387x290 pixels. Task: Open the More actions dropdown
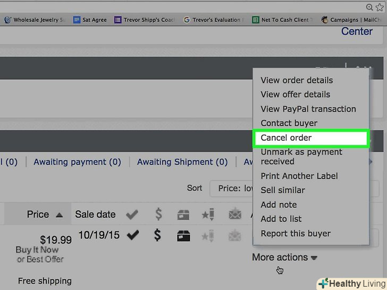click(284, 258)
